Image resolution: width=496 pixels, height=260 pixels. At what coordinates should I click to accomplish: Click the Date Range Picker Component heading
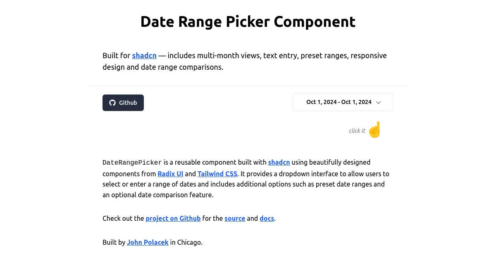pos(248,21)
